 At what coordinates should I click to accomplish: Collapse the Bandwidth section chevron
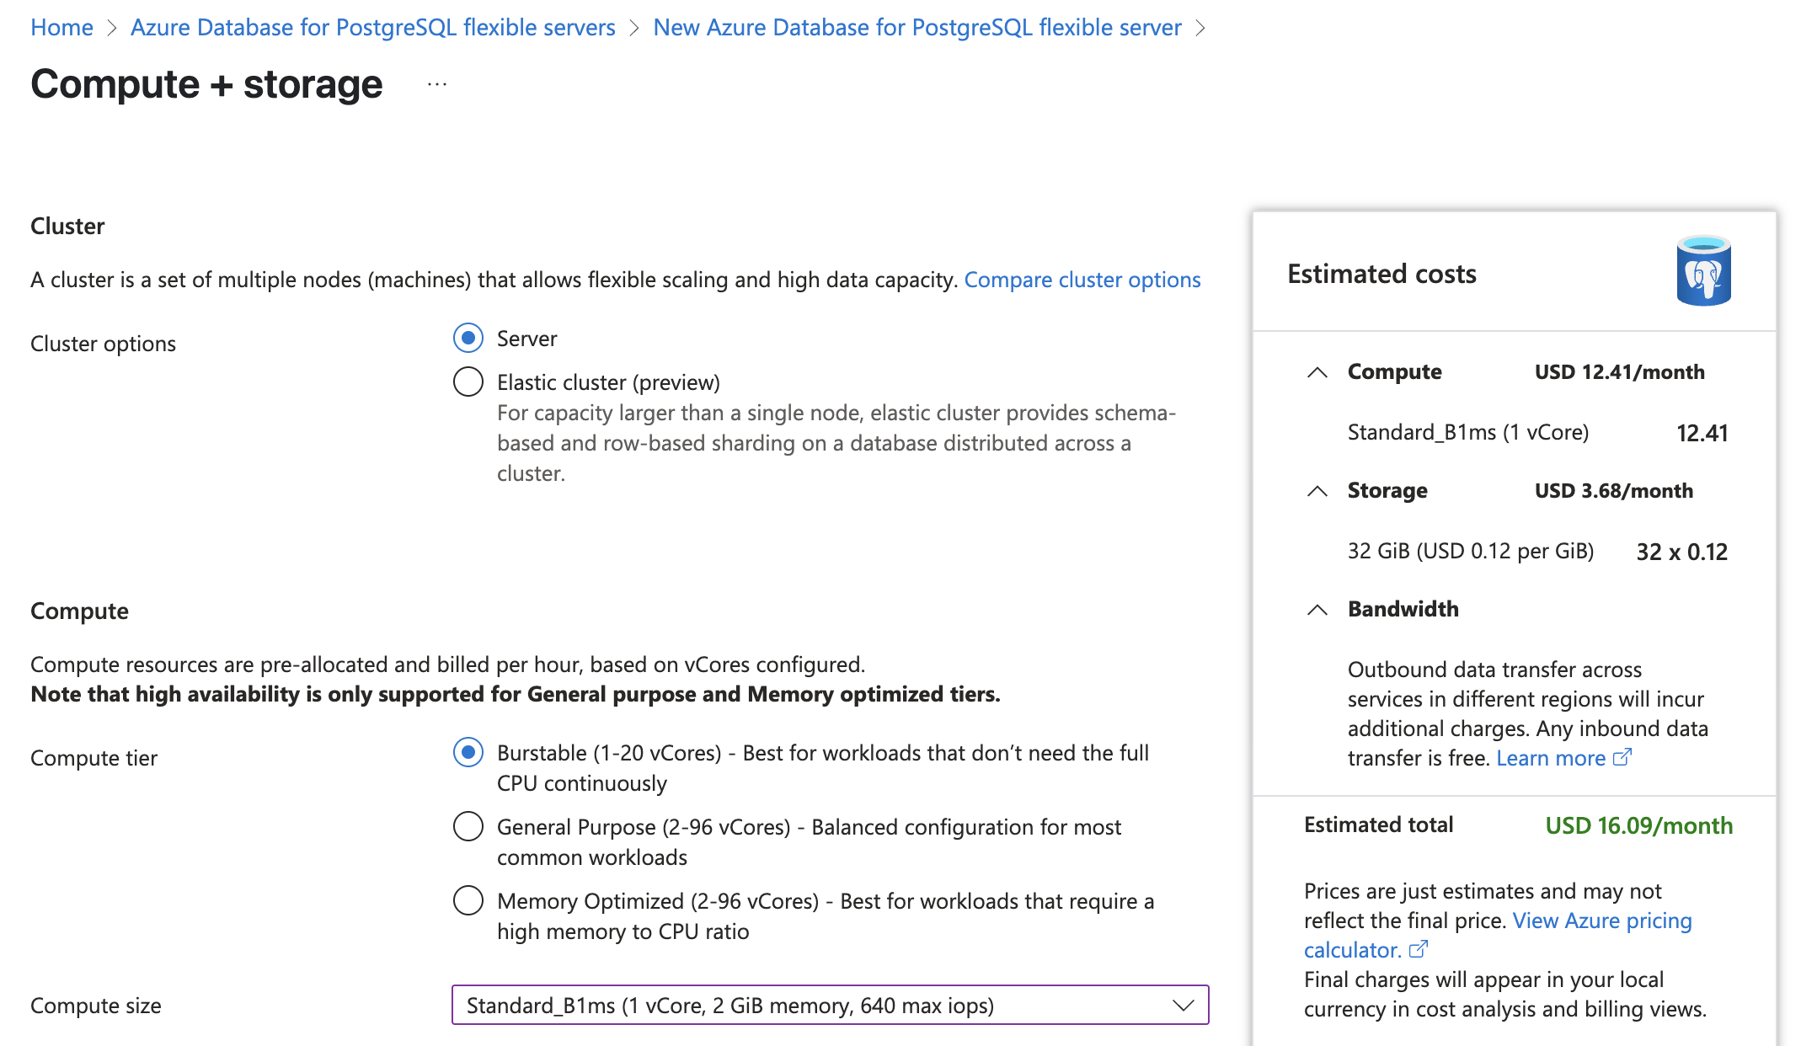[1317, 610]
